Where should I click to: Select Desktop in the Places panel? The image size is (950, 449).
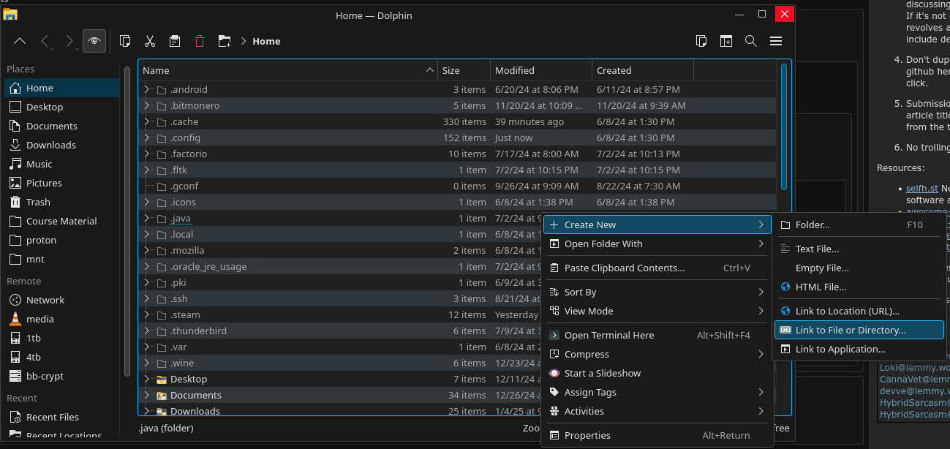pyautogui.click(x=62, y=107)
